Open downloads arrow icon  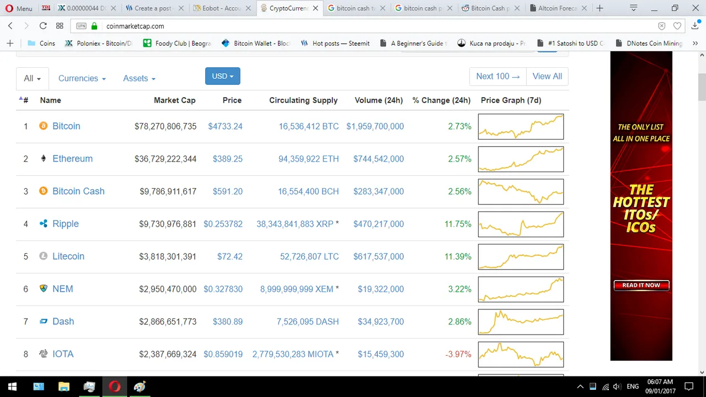coord(694,26)
